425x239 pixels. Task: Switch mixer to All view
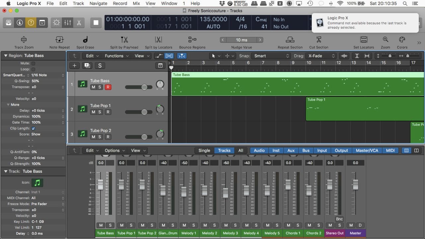tap(241, 150)
